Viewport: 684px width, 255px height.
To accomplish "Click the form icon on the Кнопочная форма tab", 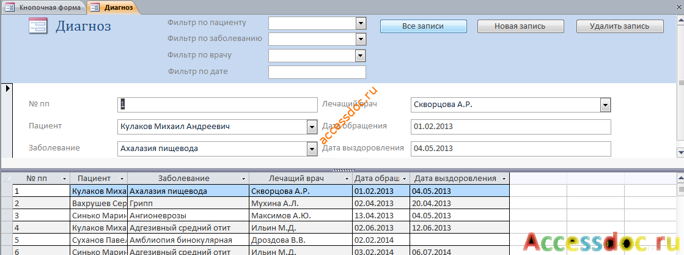I will [10, 7].
